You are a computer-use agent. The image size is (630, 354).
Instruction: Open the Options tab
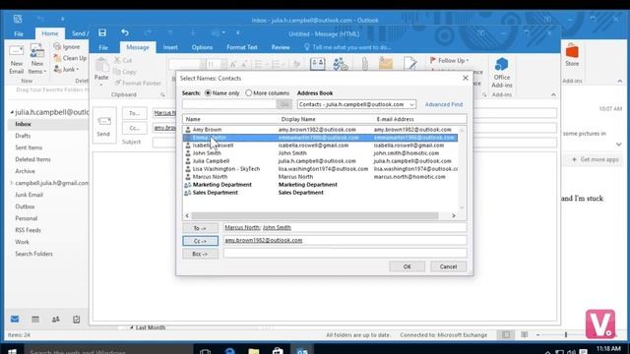tap(202, 47)
